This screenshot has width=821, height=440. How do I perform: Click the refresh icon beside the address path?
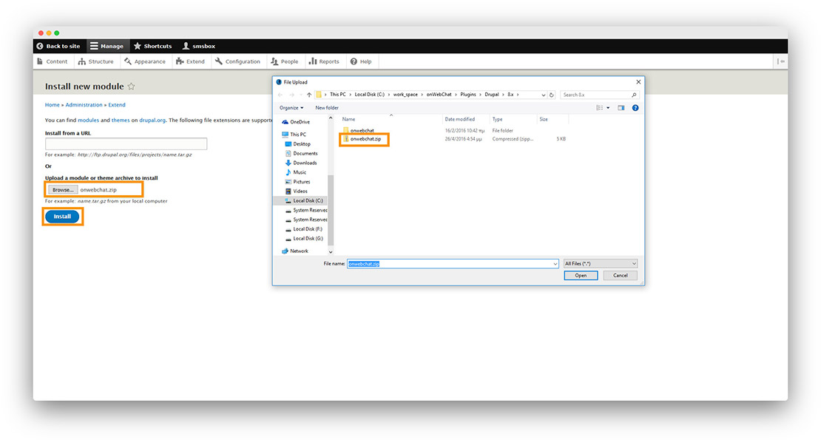tap(552, 95)
